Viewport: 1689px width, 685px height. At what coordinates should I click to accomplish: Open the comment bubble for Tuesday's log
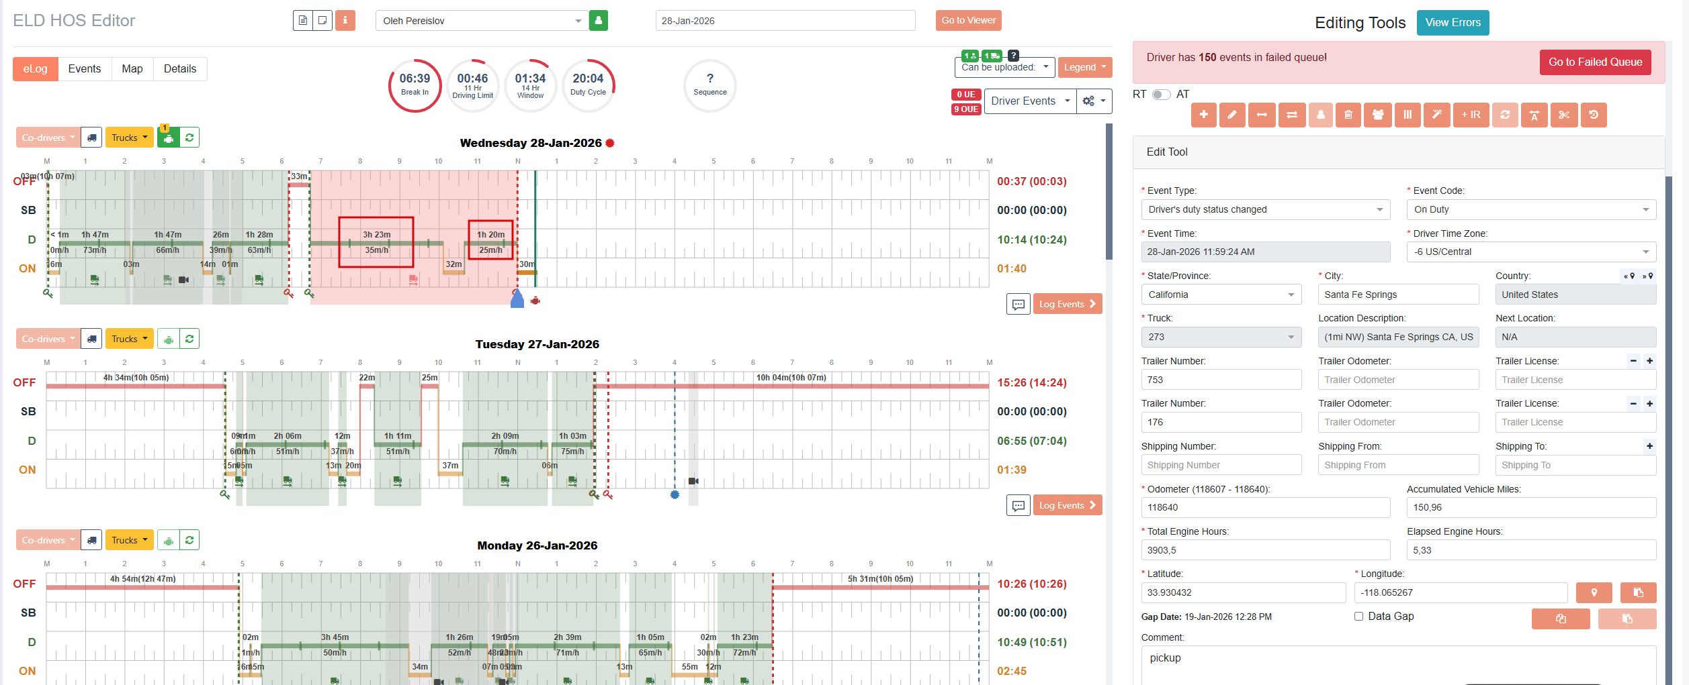[1019, 505]
